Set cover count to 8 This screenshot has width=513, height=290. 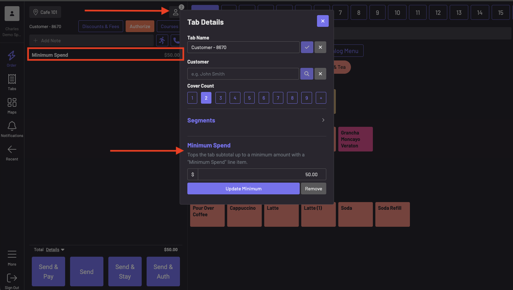(x=292, y=98)
